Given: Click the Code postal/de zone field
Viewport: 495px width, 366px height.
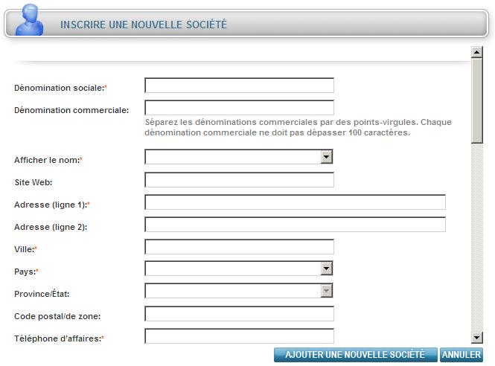Looking at the screenshot, I should click(239, 314).
